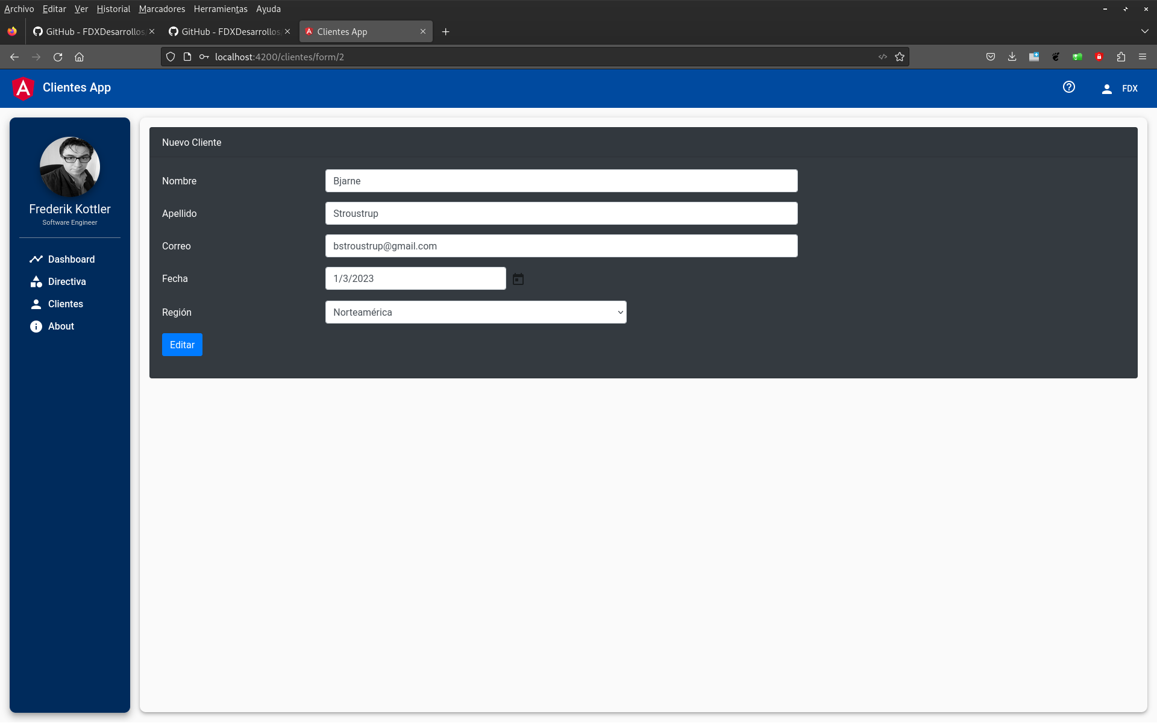The height and width of the screenshot is (723, 1157).
Task: Go to browser home page
Action: 80,57
